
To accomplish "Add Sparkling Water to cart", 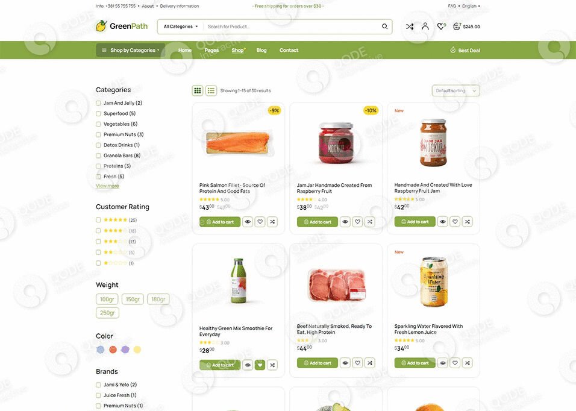I will [415, 363].
